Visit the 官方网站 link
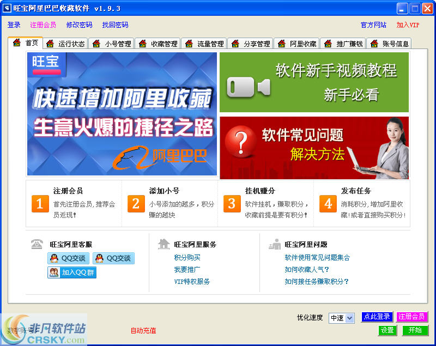The width and height of the screenshot is (436, 346). [373, 25]
